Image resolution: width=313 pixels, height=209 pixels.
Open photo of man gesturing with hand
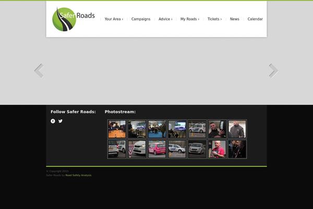click(217, 129)
